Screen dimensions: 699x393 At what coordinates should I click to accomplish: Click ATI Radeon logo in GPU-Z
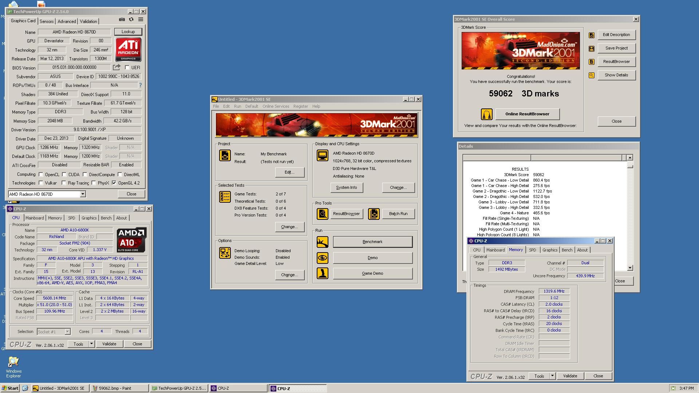click(128, 49)
